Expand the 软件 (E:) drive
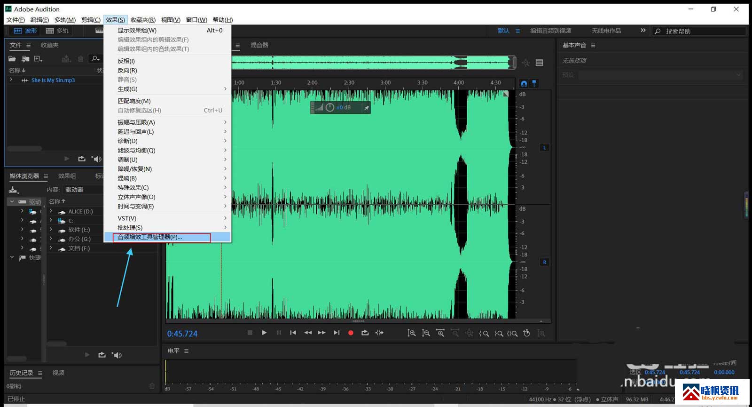This screenshot has height=407, width=752. pos(51,229)
